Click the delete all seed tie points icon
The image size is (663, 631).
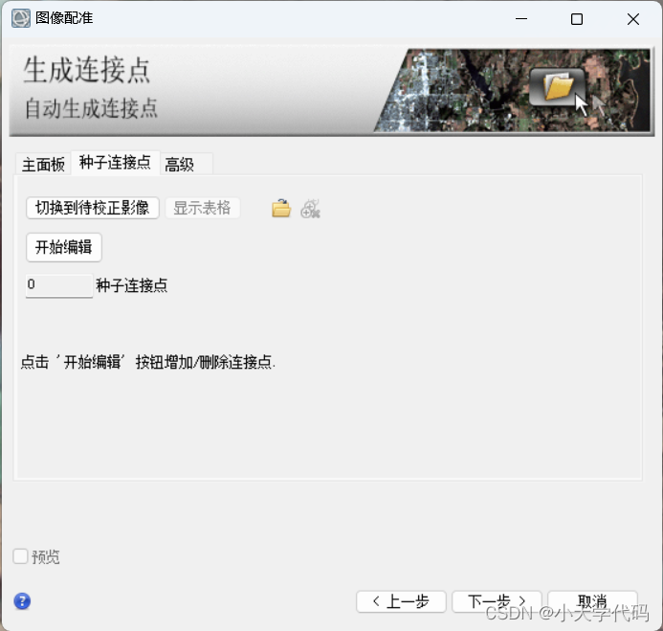[310, 209]
